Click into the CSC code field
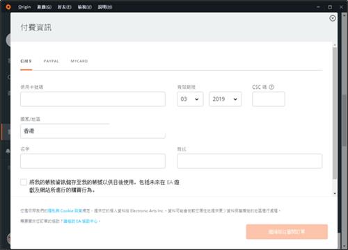The width and height of the screenshot is (348, 250). (x=269, y=99)
